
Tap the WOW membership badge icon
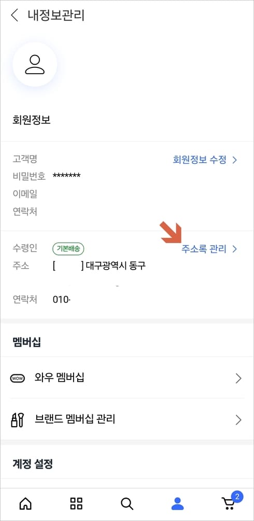coord(18,378)
